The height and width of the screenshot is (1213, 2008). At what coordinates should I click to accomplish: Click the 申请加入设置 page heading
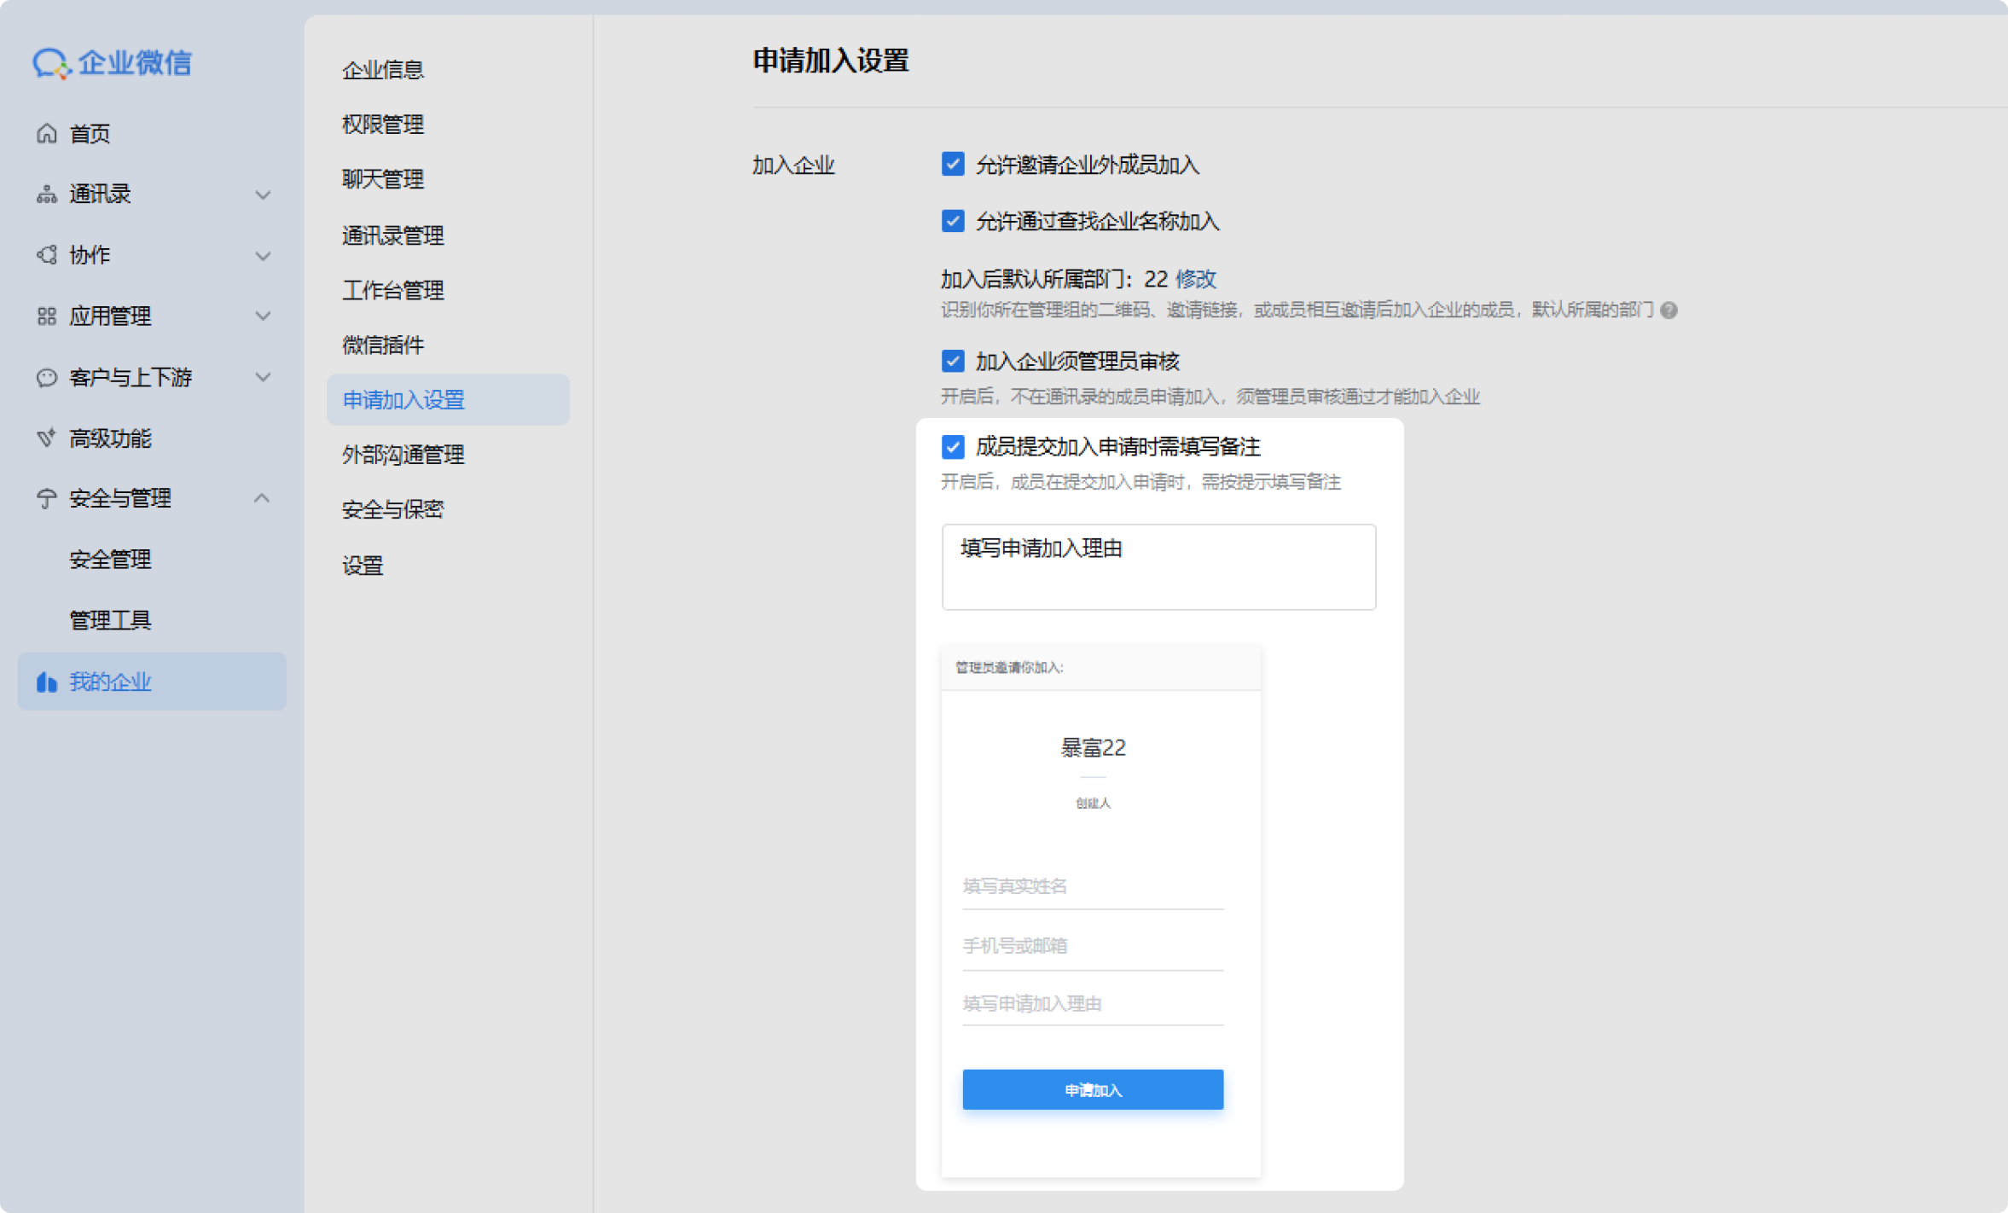point(831,61)
